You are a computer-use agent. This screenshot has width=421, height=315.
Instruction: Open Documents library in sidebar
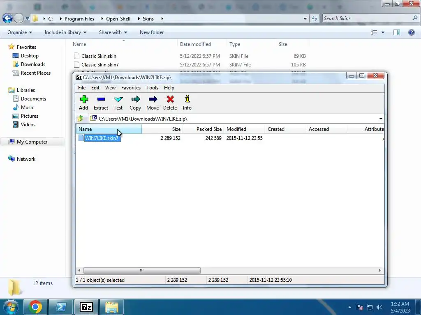coord(33,98)
